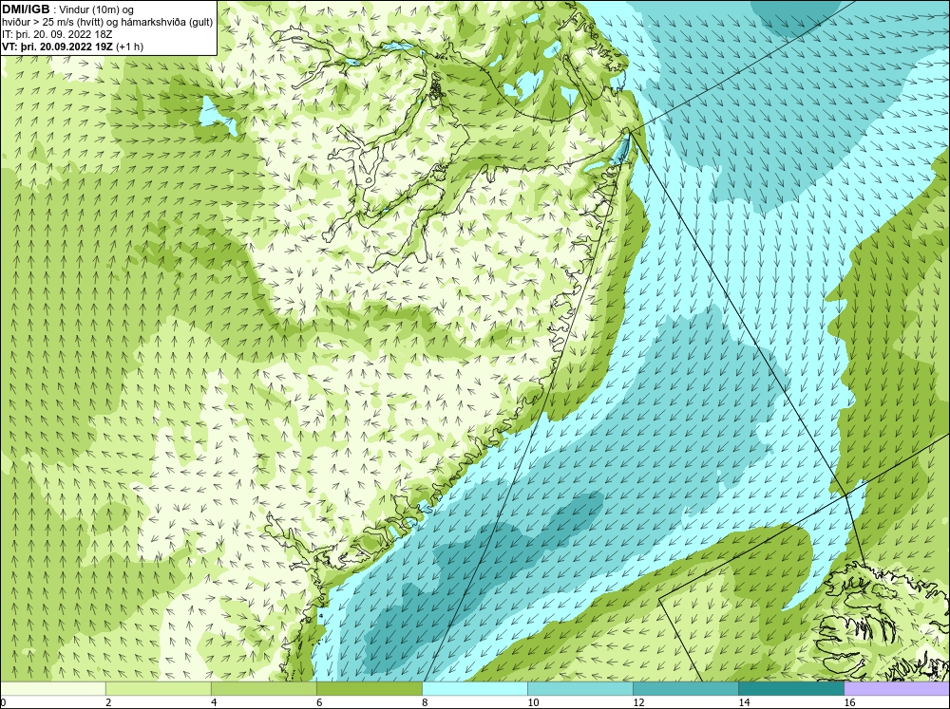Click the legend value '4'
The height and width of the screenshot is (709, 950).
pos(214,702)
